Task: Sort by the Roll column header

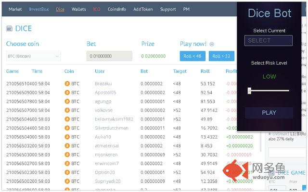Action: [x=205, y=71]
